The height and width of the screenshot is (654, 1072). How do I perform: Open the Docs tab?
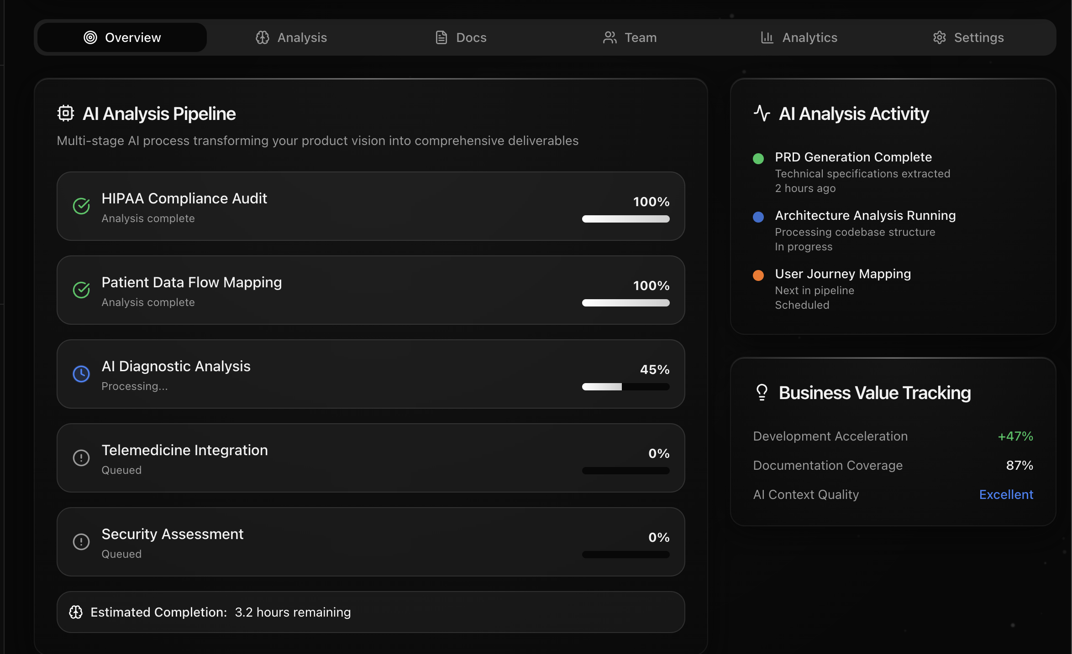[x=461, y=37]
